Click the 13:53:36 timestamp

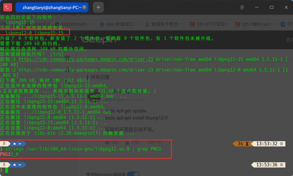[x=267, y=165]
